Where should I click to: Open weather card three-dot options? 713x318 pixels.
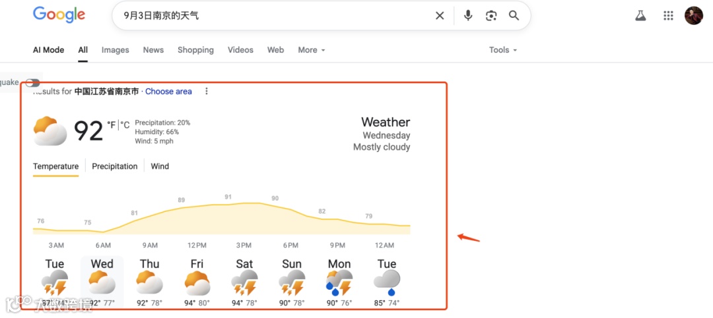click(x=207, y=91)
